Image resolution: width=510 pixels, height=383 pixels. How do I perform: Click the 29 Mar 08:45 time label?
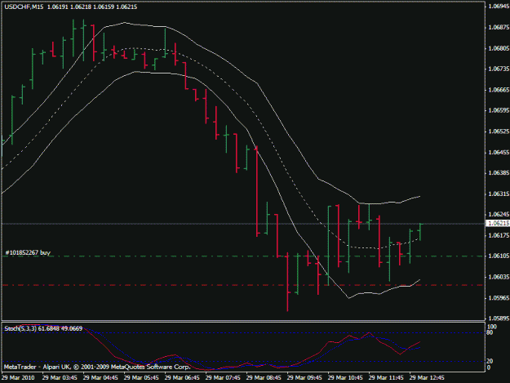[264, 378]
